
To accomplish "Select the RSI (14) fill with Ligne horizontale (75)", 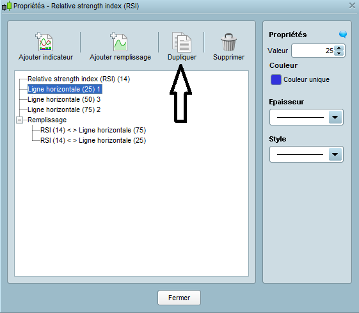I will 93,130.
